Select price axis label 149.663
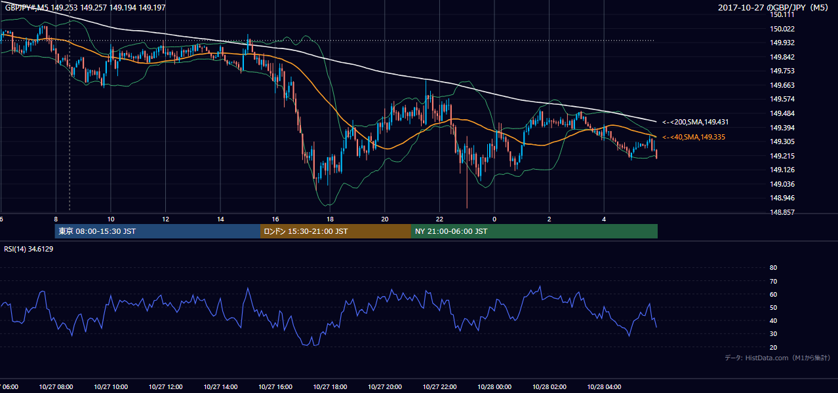This screenshot has height=393, width=838. pos(782,85)
